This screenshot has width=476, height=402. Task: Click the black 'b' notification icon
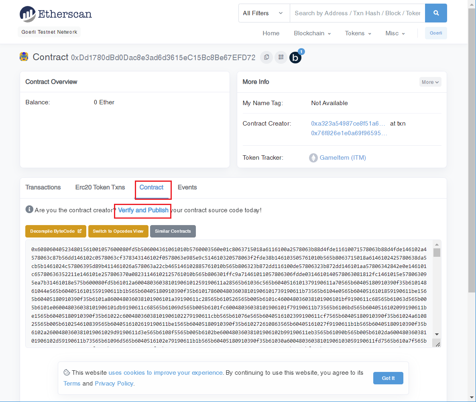click(295, 58)
